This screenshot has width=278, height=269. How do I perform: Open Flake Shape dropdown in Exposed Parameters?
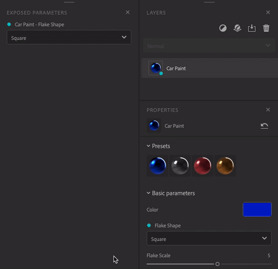[x=69, y=37]
